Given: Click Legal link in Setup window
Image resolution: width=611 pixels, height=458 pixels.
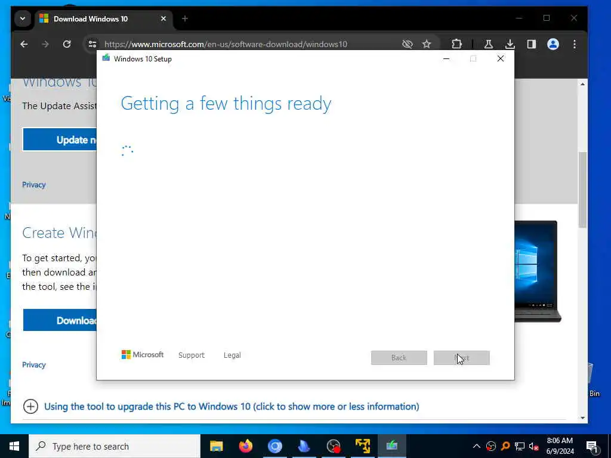Looking at the screenshot, I should [x=232, y=355].
